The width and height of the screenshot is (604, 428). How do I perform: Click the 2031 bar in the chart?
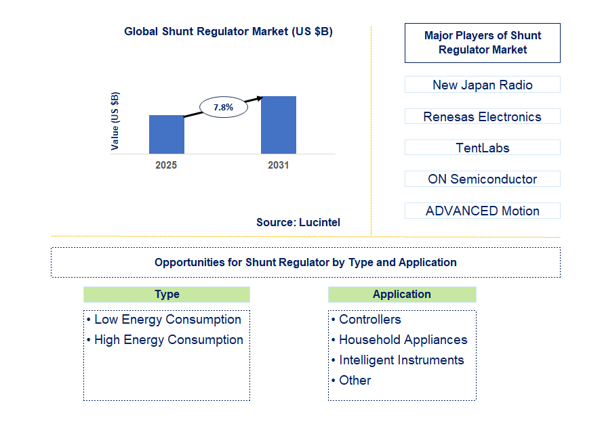[279, 125]
